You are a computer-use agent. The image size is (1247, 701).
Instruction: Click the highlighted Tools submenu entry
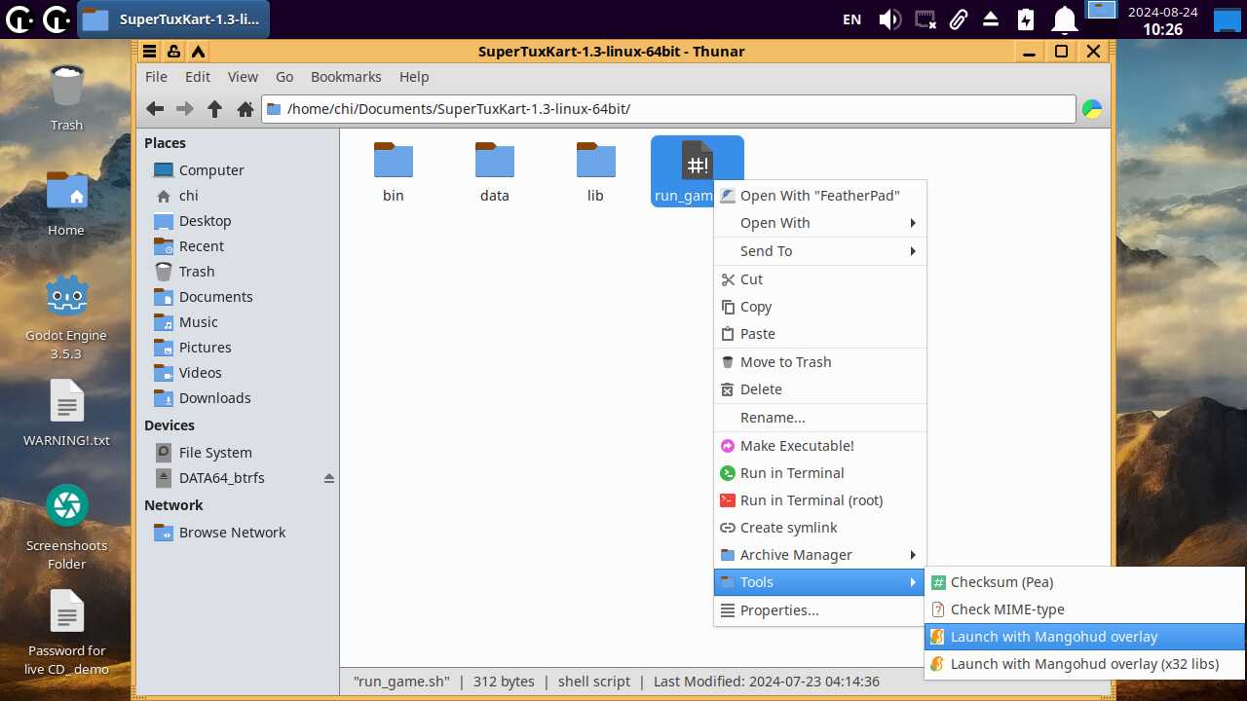click(x=819, y=582)
